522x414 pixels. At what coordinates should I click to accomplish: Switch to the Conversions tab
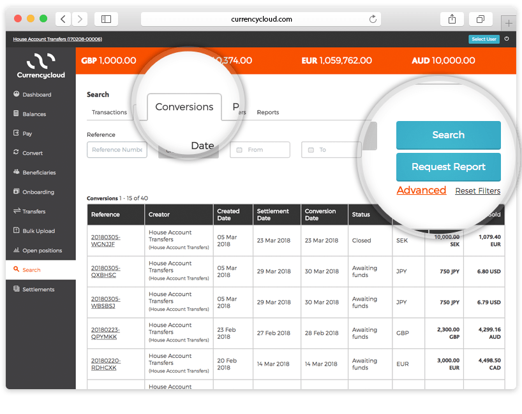[184, 107]
